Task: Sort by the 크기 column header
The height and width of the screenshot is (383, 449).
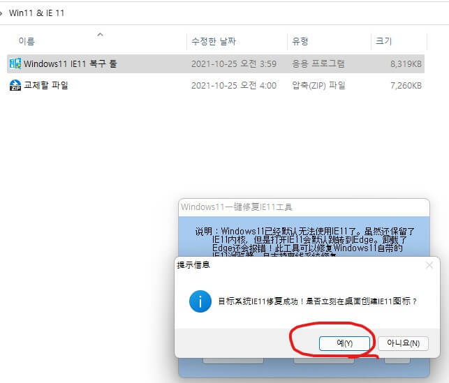Action: tap(383, 42)
